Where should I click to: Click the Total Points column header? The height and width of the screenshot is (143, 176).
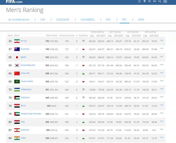click(52, 36)
